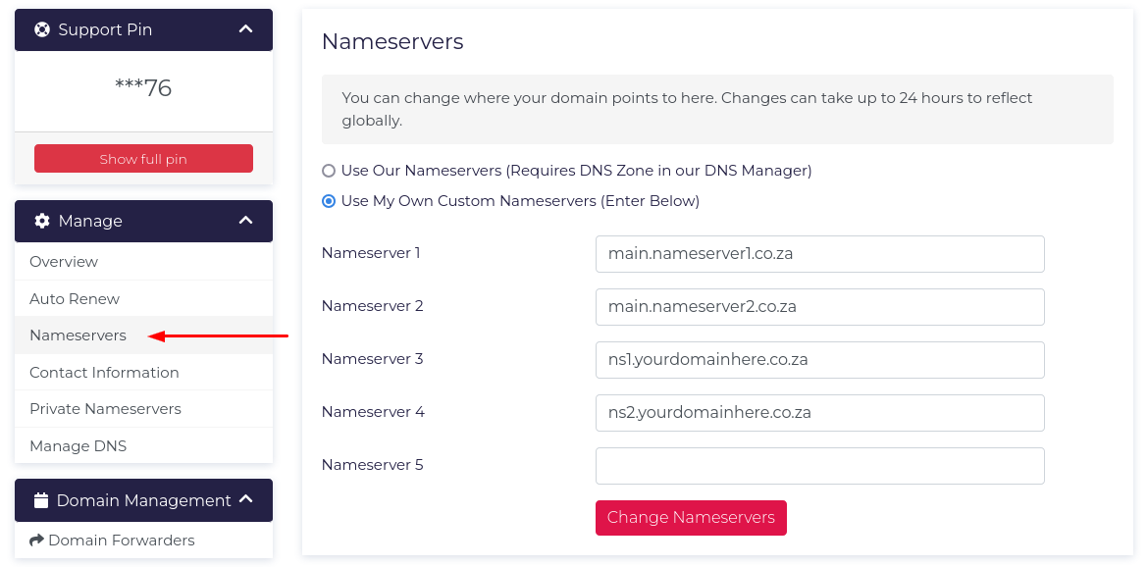Collapse the Support Pin panel

tap(245, 29)
